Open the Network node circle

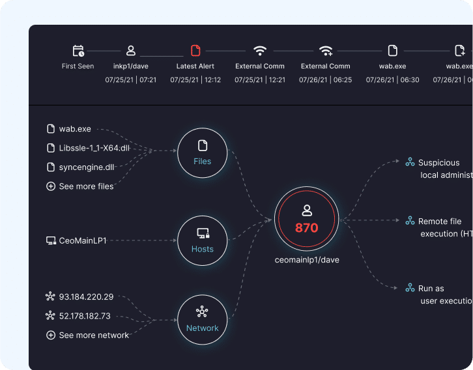[202, 319]
